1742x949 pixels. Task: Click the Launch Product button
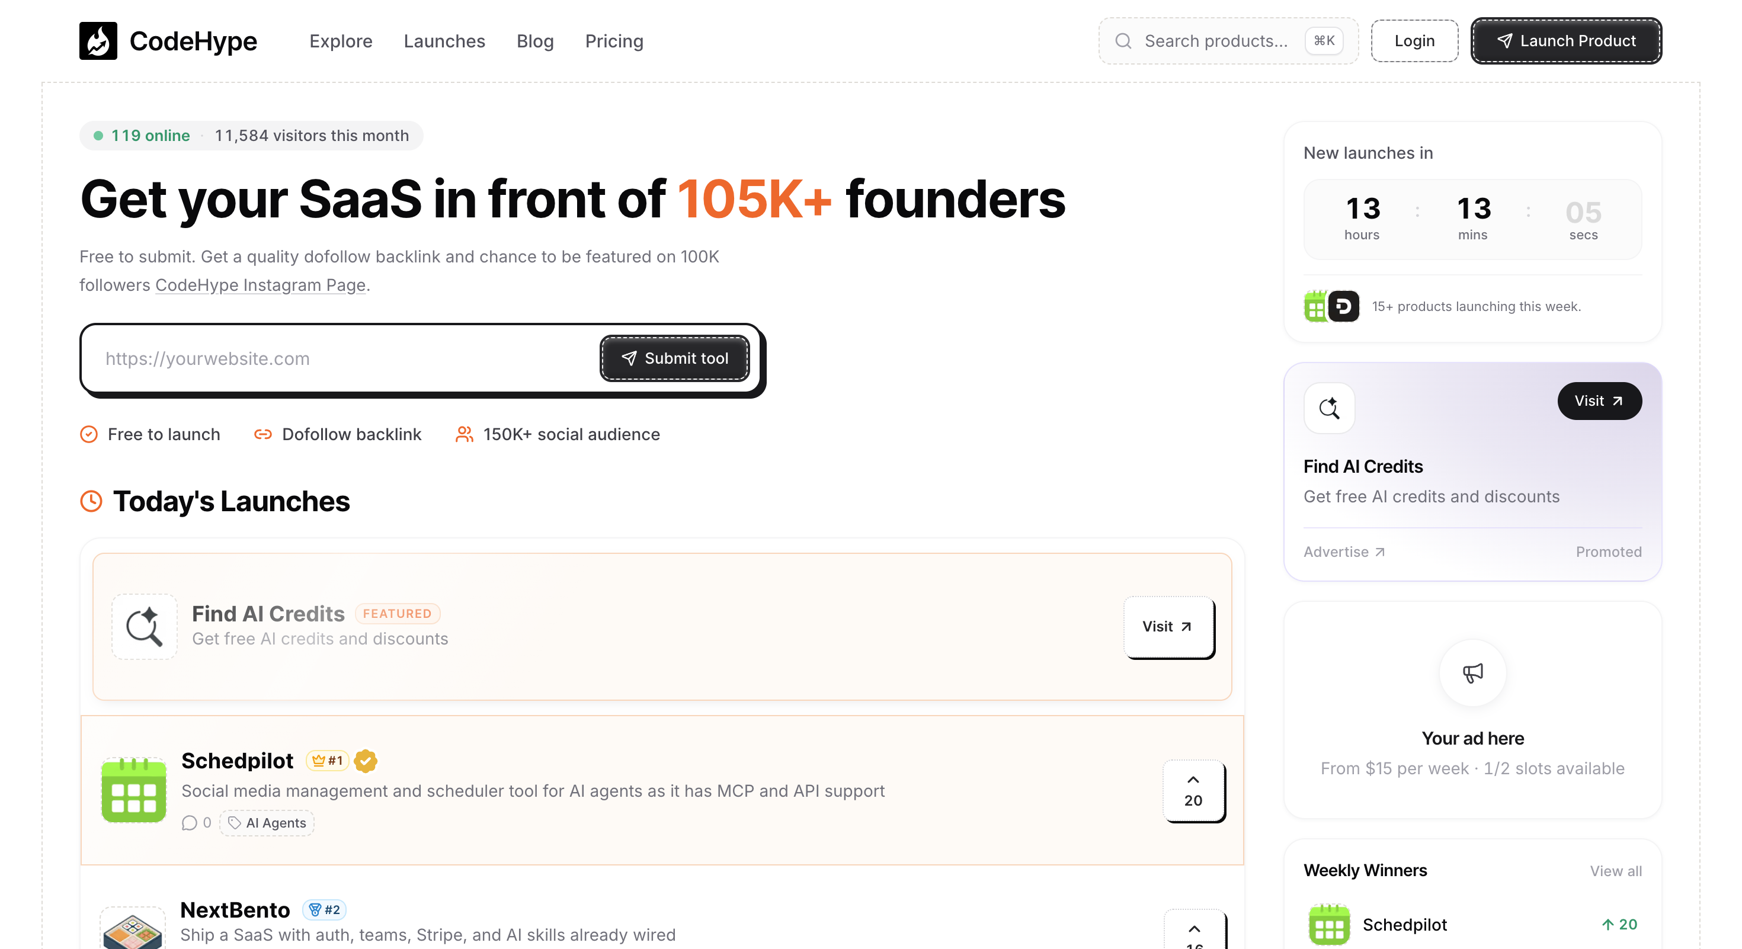tap(1566, 41)
